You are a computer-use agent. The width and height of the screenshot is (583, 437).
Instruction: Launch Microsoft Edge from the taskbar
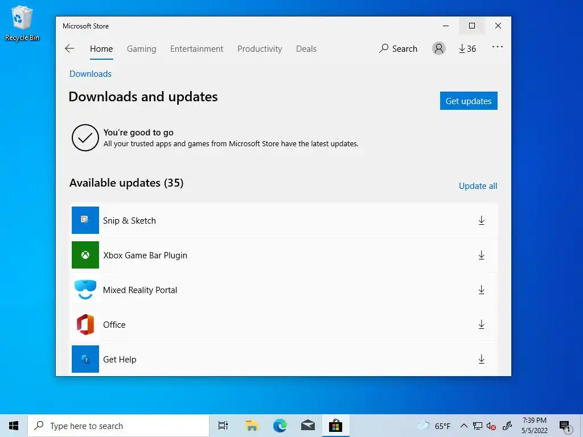[x=280, y=426]
